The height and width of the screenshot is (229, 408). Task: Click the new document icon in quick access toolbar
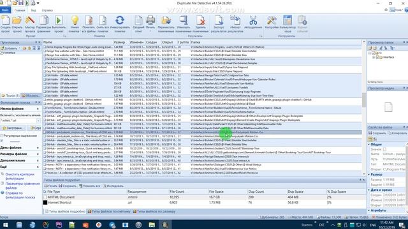[9, 3]
